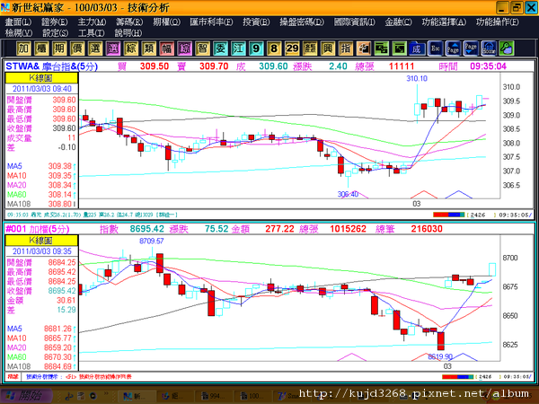Open the 操盤密碼(D) menu
The width and height of the screenshot is (539, 404).
pos(302,22)
